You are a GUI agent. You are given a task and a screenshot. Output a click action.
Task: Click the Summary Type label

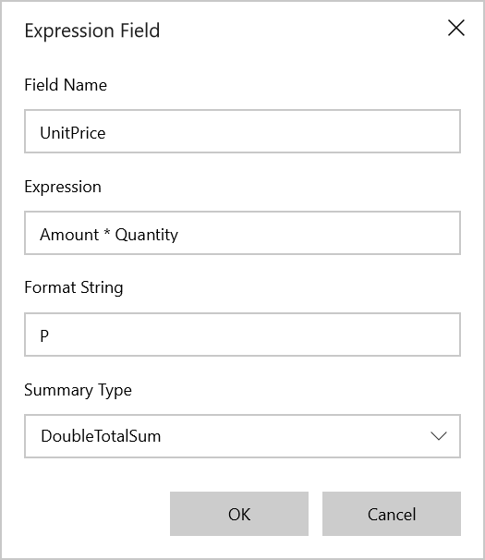[78, 390]
